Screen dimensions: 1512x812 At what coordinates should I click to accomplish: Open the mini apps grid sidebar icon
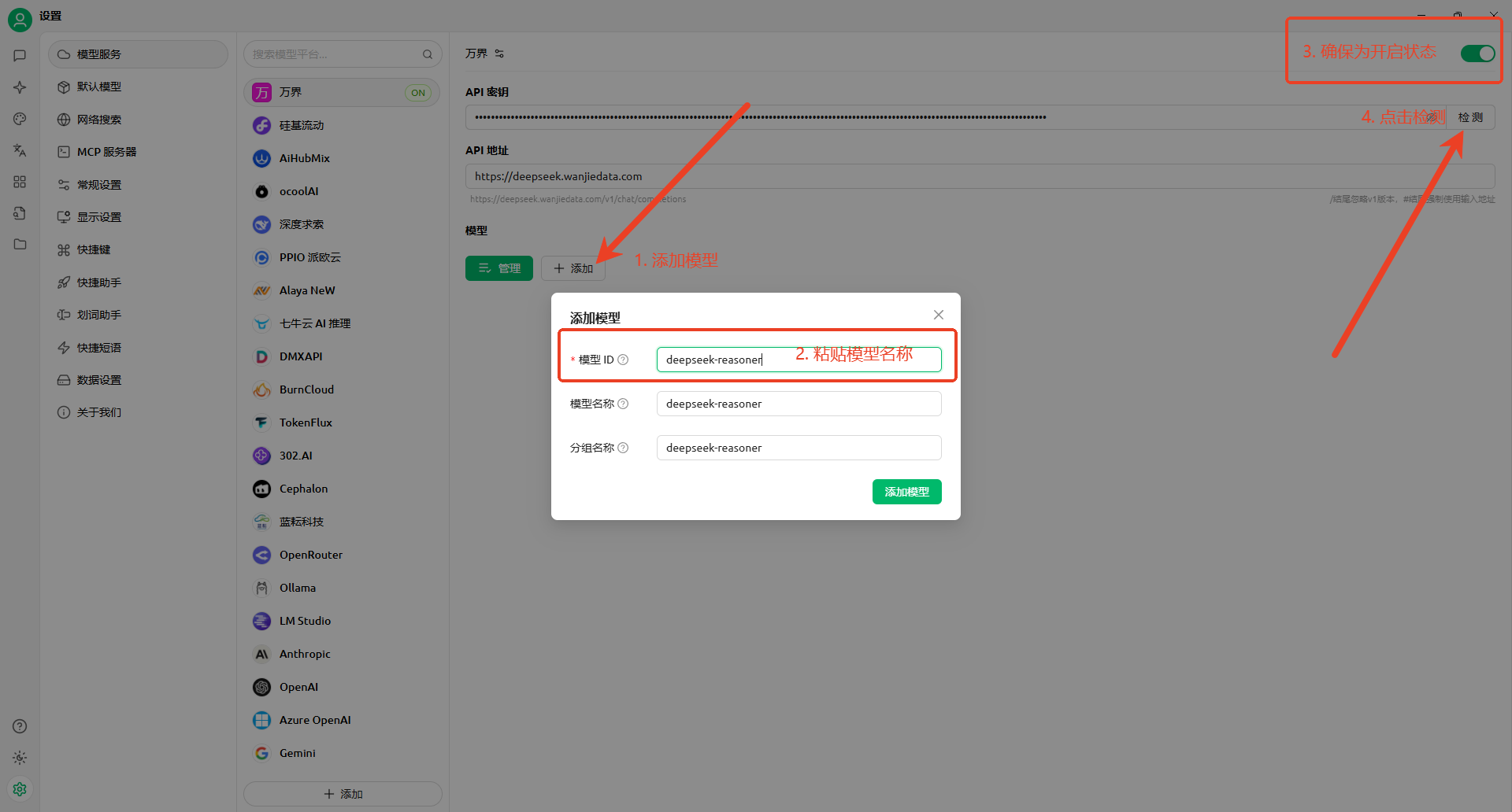(20, 182)
